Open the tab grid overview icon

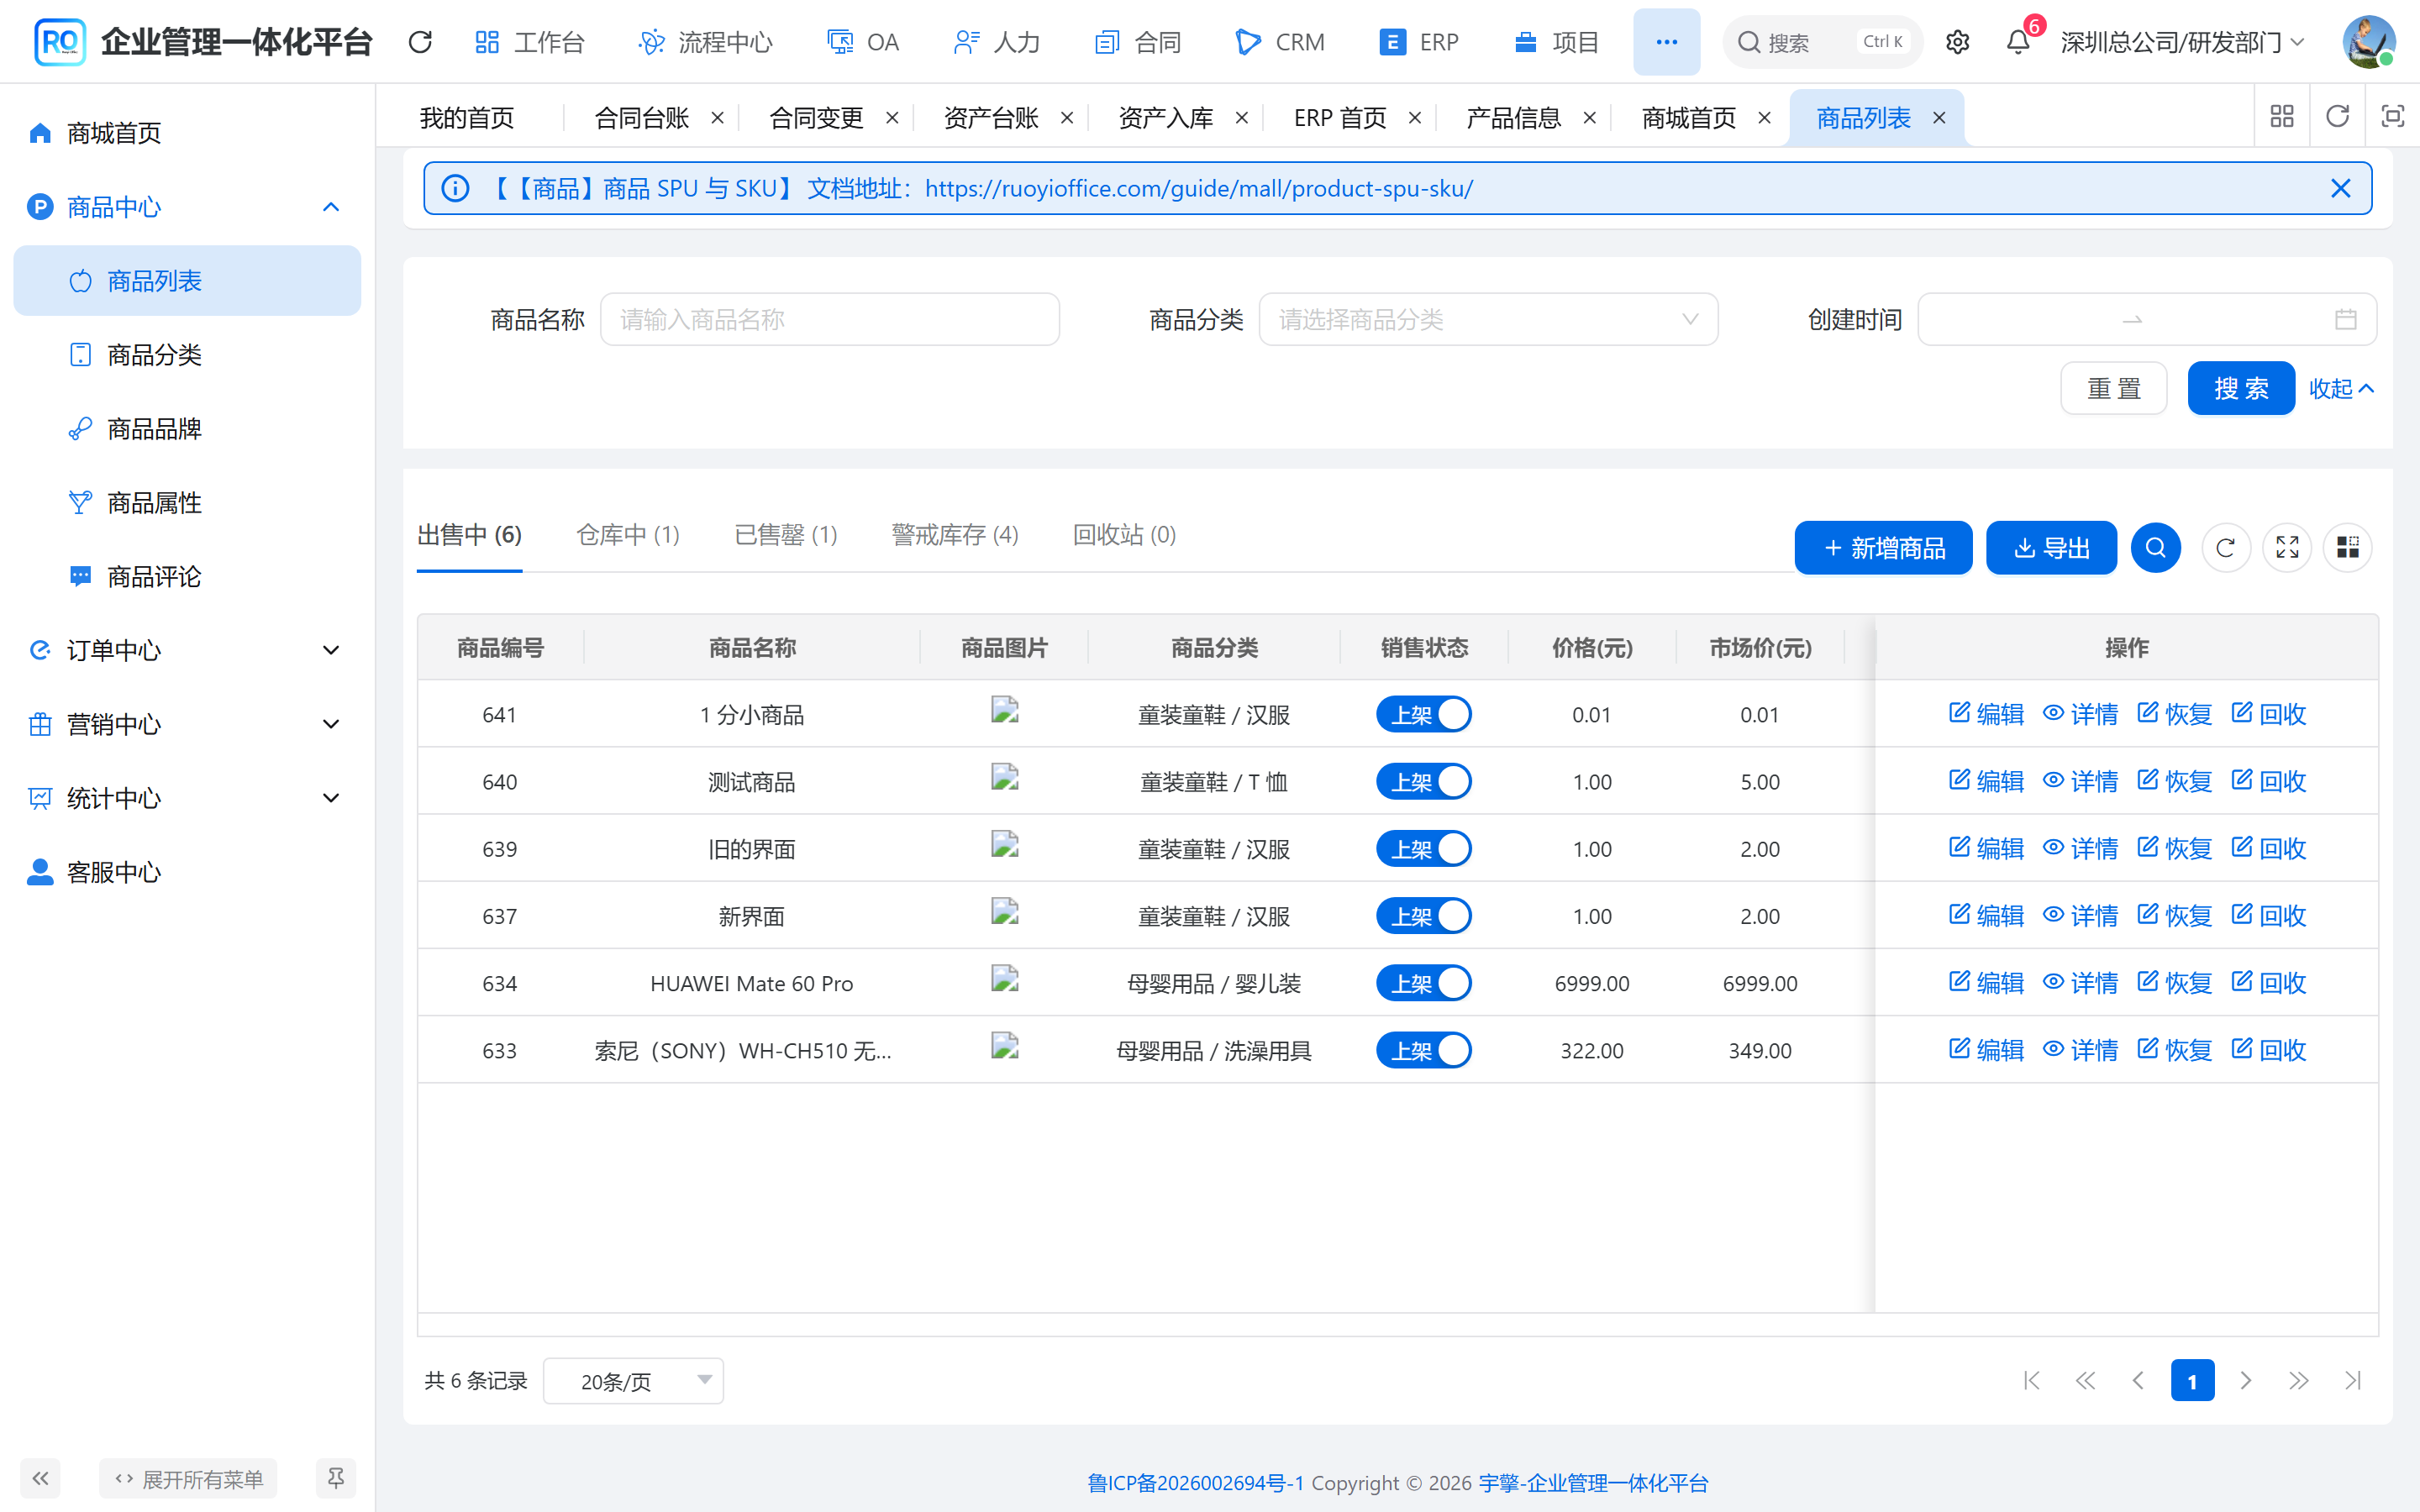(2282, 117)
